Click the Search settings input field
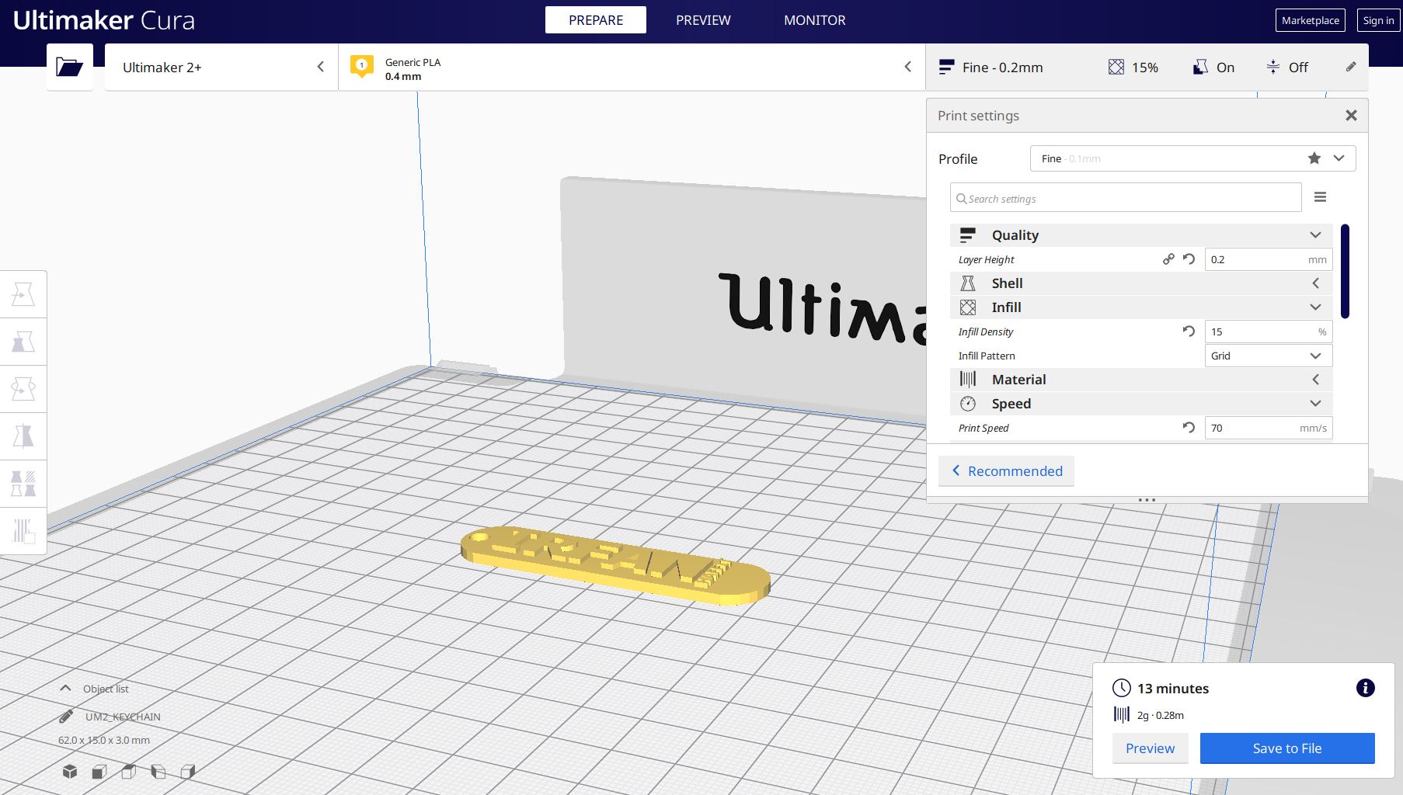 point(1126,198)
